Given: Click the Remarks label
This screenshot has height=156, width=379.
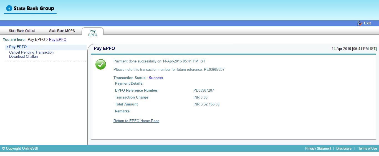Looking at the screenshot, I should pyautogui.click(x=122, y=111).
